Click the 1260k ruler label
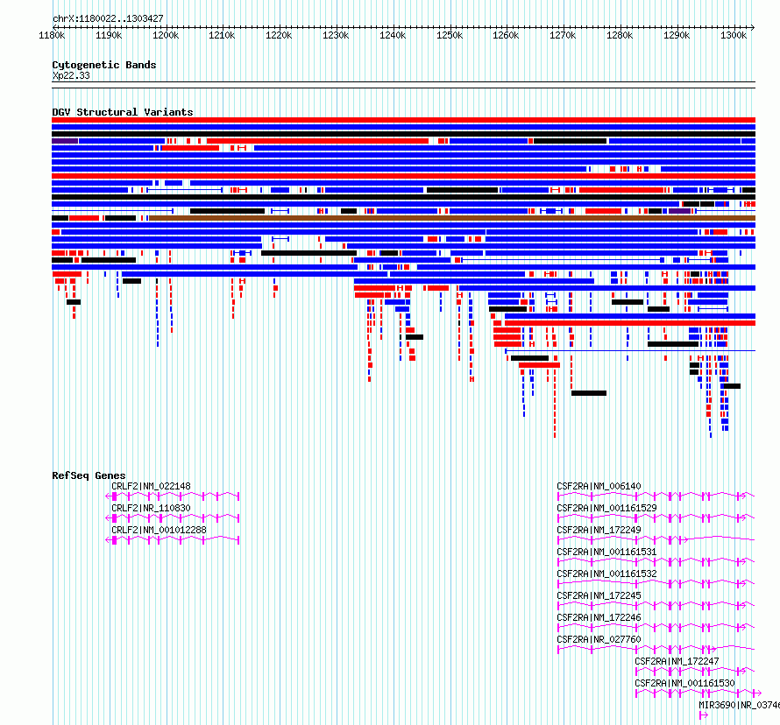 [506, 35]
